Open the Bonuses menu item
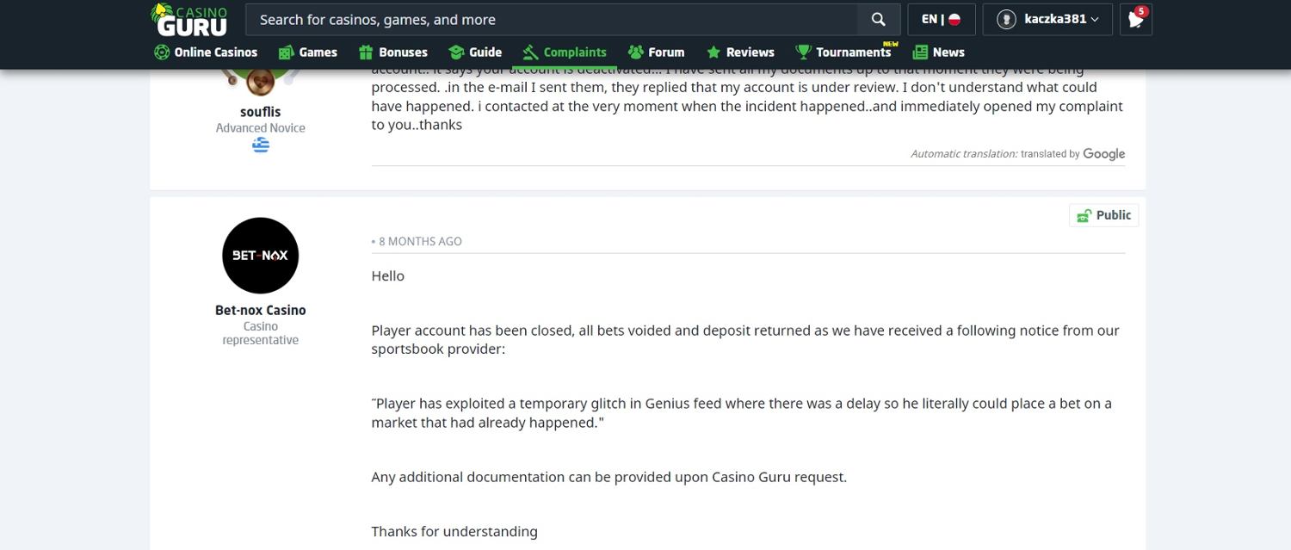 pyautogui.click(x=393, y=53)
